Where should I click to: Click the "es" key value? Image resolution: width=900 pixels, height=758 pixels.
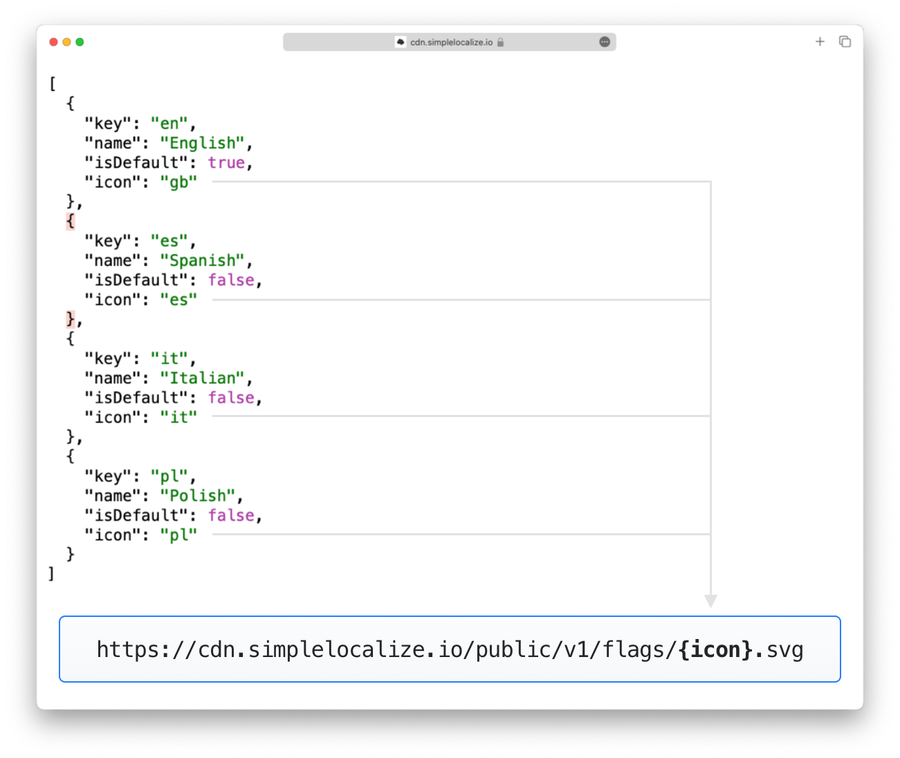[169, 241]
